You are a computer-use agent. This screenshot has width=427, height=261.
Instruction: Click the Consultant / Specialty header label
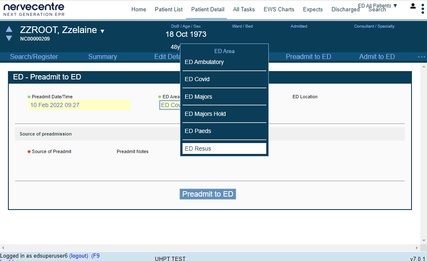[374, 26]
